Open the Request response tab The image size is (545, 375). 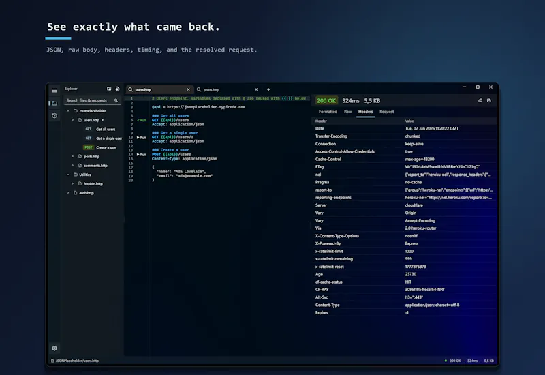pyautogui.click(x=386, y=112)
